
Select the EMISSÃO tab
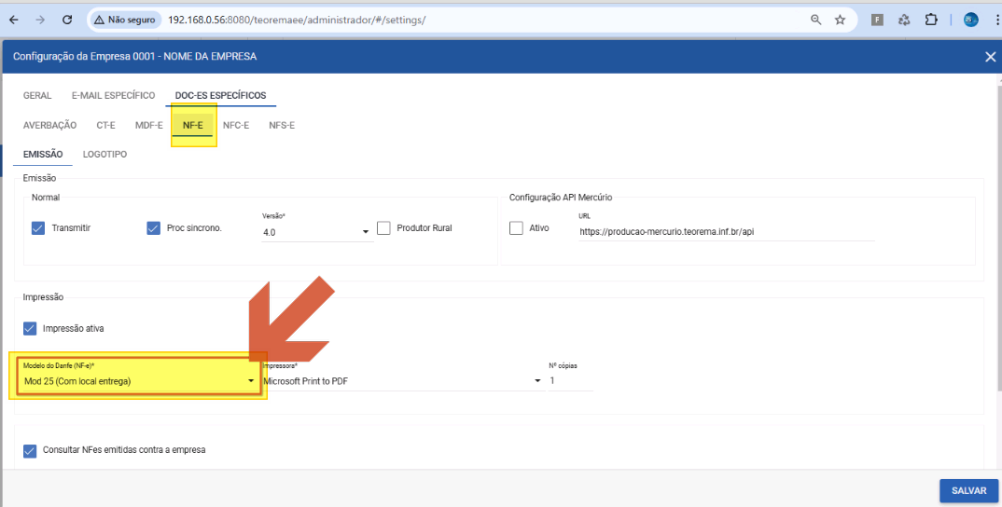coord(43,155)
